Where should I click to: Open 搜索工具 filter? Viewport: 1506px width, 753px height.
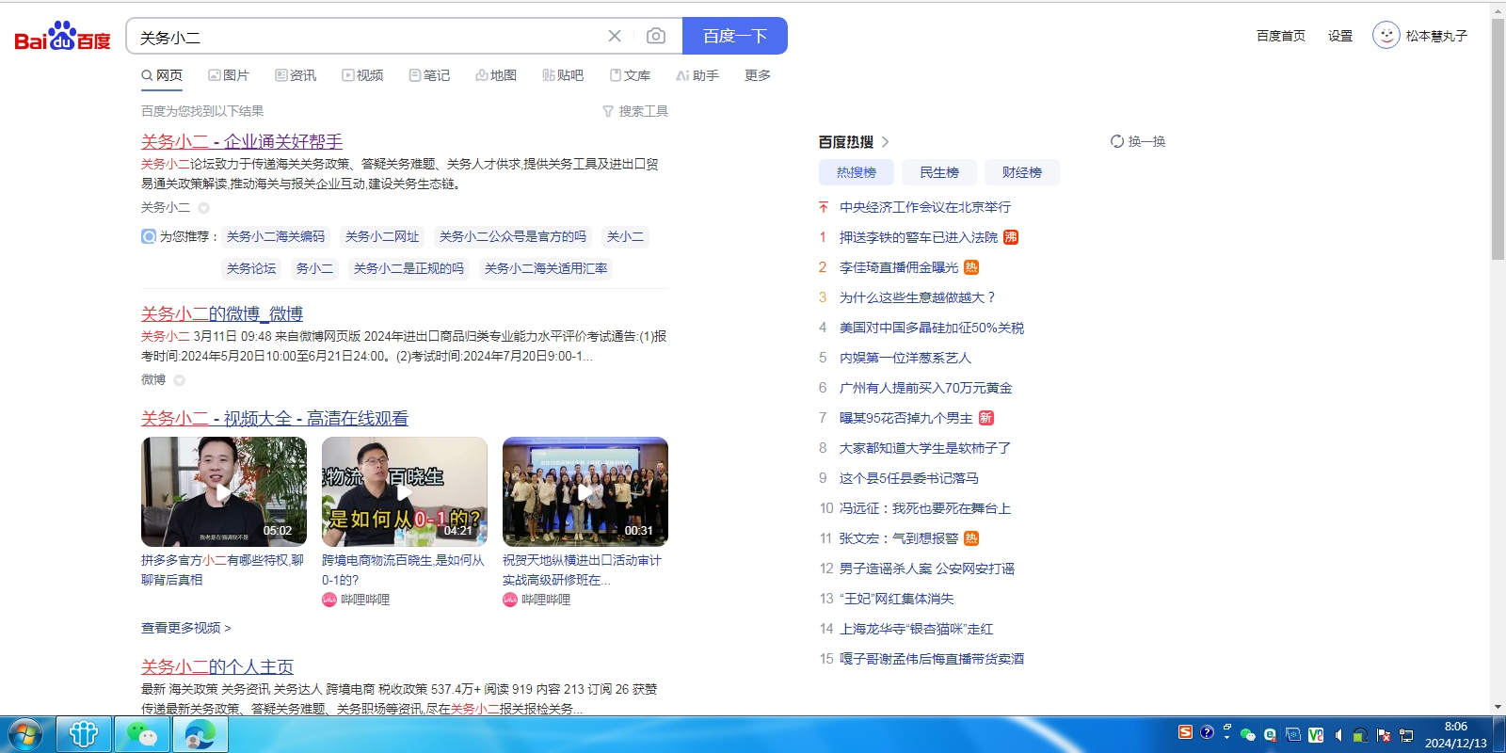[x=635, y=111]
